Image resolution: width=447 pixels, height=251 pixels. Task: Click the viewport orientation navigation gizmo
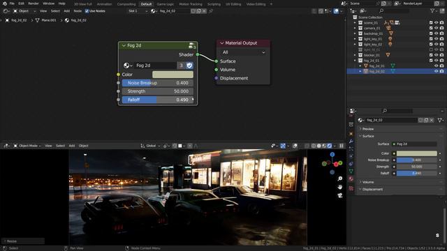tap(332, 163)
